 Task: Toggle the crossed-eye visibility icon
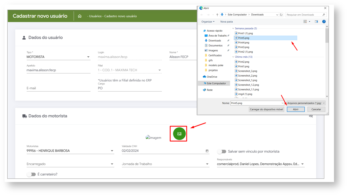[x=311, y=116]
